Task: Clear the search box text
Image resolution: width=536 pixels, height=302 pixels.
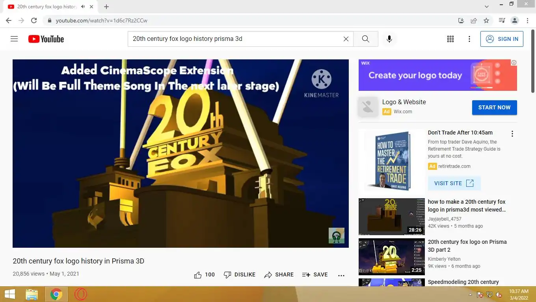Action: (346, 39)
